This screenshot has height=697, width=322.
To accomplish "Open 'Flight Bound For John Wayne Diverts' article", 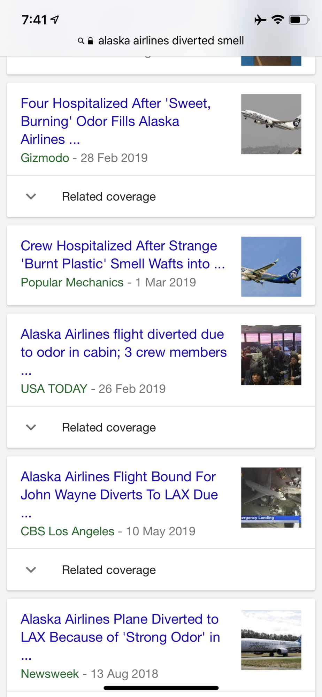I will tap(119, 494).
